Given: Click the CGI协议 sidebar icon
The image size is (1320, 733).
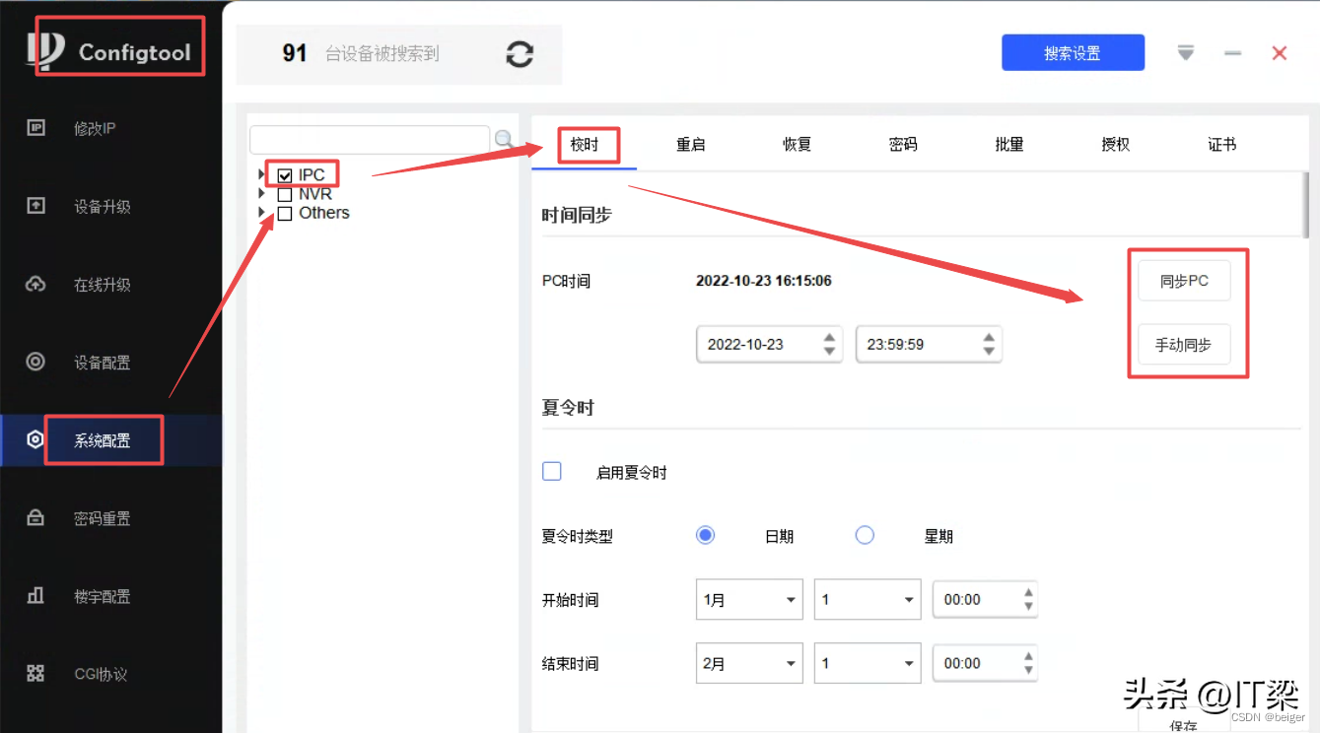Looking at the screenshot, I should point(36,674).
